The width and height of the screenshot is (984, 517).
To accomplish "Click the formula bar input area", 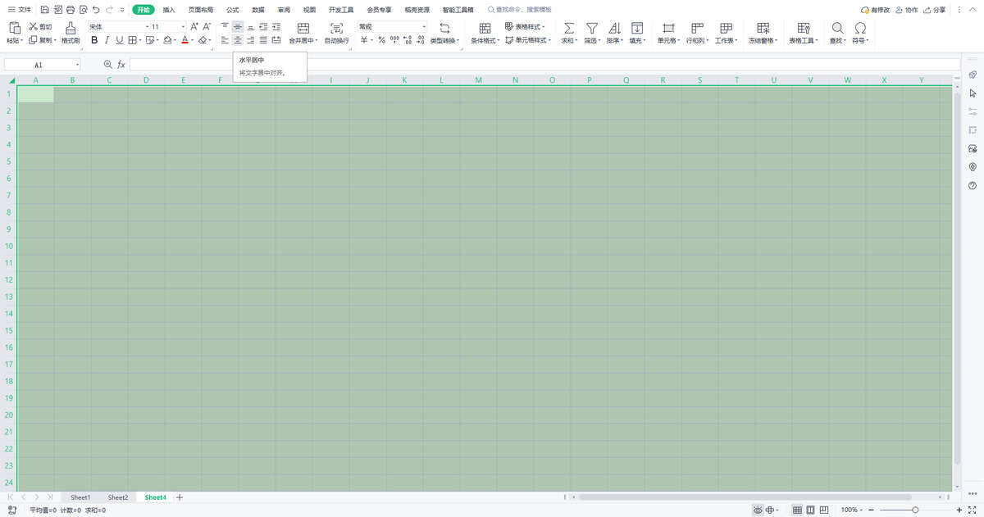I will (x=544, y=64).
